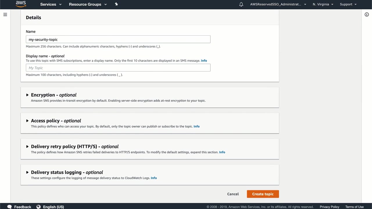Image resolution: width=372 pixels, height=209 pixels.
Task: Click the Display name input field
Action: pos(118,68)
